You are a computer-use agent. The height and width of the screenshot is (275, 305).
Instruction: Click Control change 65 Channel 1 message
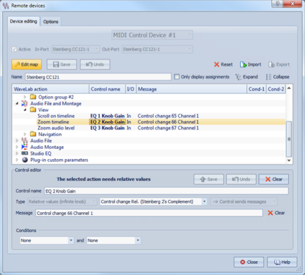[168, 116]
